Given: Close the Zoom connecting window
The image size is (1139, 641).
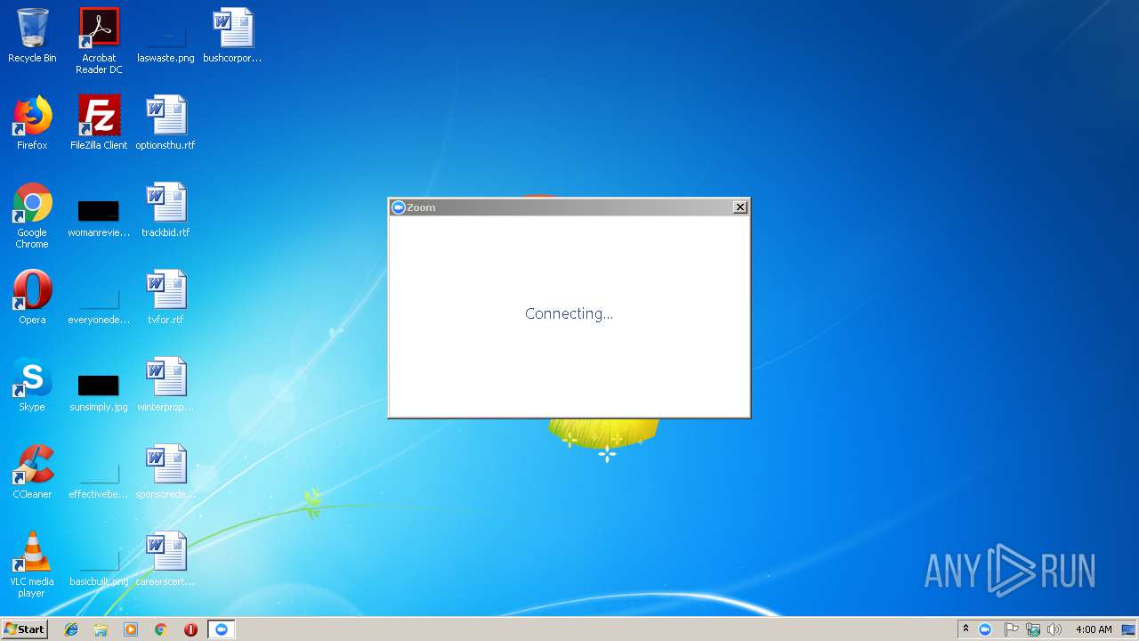Looking at the screenshot, I should coord(739,207).
